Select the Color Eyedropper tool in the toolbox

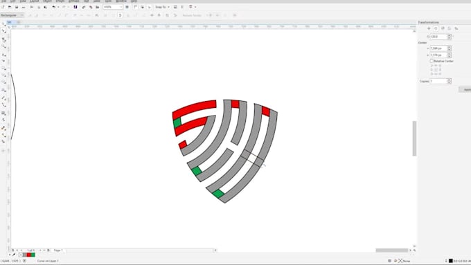coord(3,128)
